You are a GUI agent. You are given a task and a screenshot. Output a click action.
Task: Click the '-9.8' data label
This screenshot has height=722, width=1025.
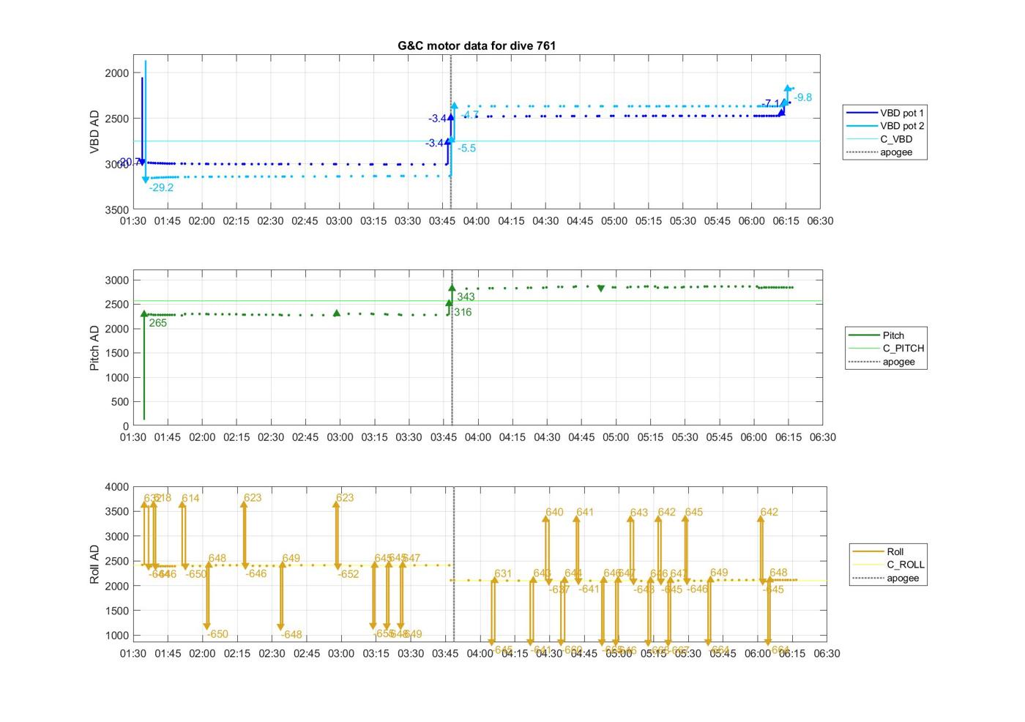pos(802,97)
